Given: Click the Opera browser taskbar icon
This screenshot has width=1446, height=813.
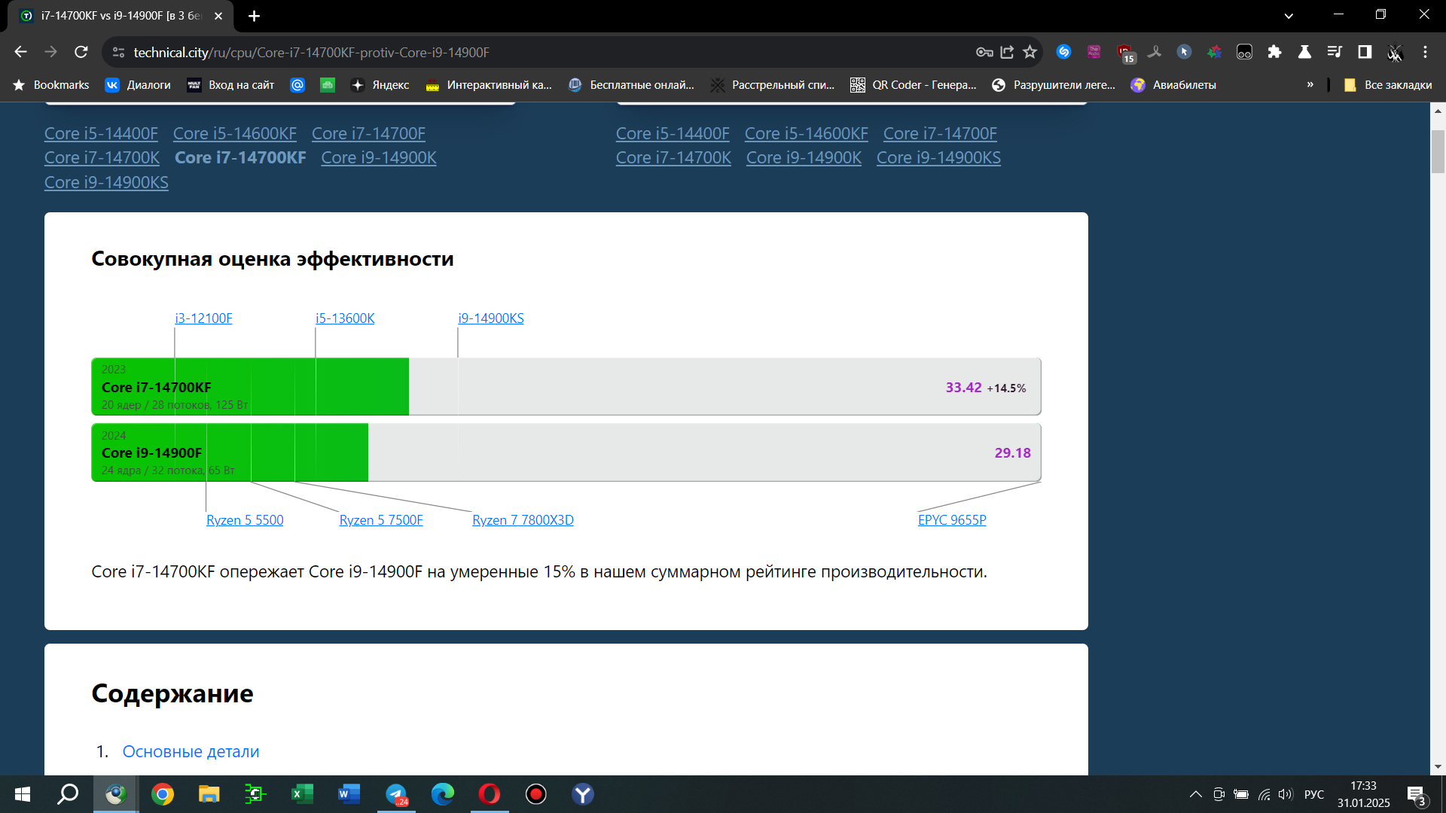Looking at the screenshot, I should tap(490, 794).
